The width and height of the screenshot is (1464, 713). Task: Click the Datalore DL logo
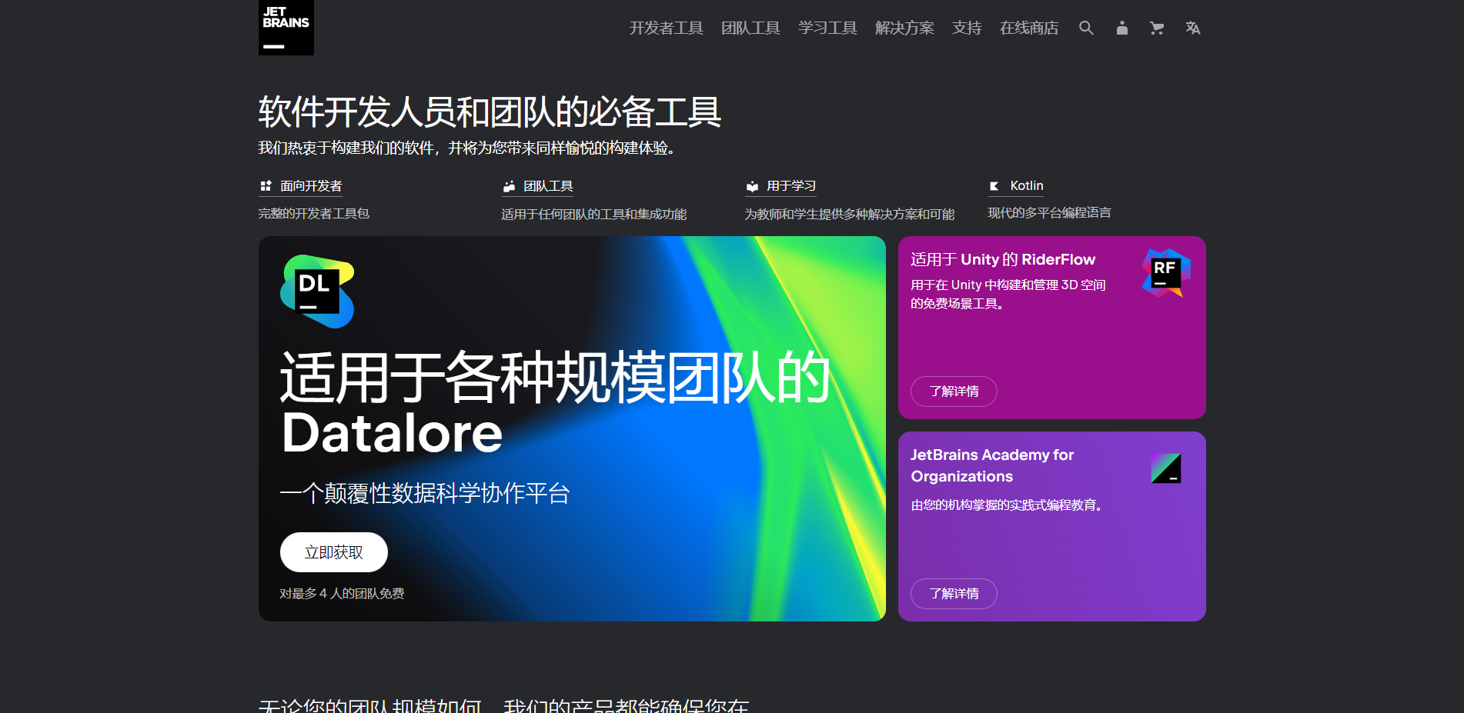[x=317, y=292]
